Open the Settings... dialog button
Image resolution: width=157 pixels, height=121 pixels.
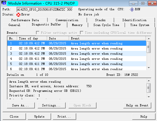coord(52,105)
